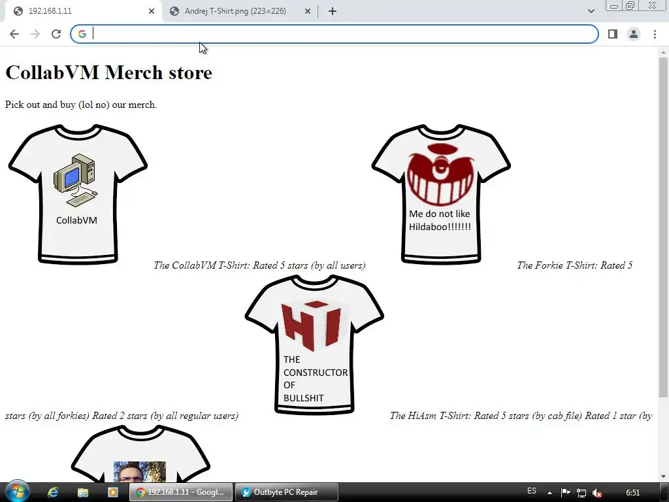Open Windows Explorer from taskbar

(x=83, y=492)
